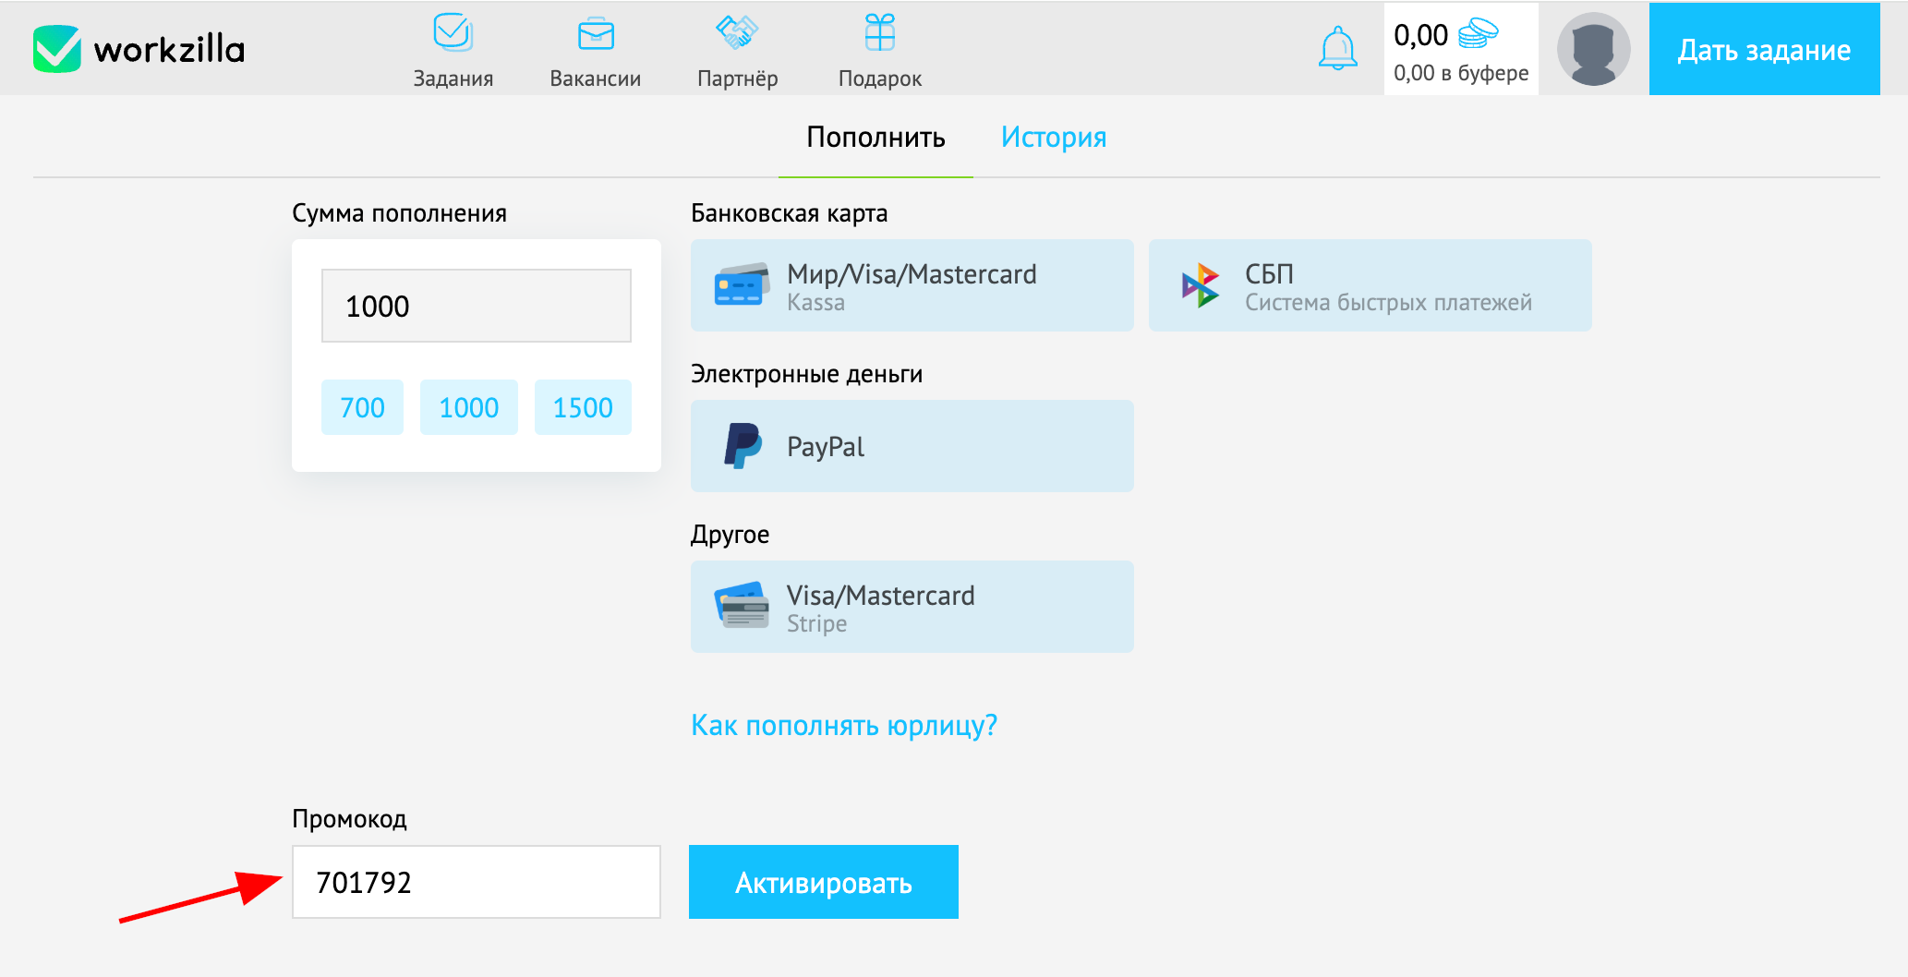Screen dimensions: 1908x977
Task: Select the 700 amount preset
Action: [x=361, y=406]
